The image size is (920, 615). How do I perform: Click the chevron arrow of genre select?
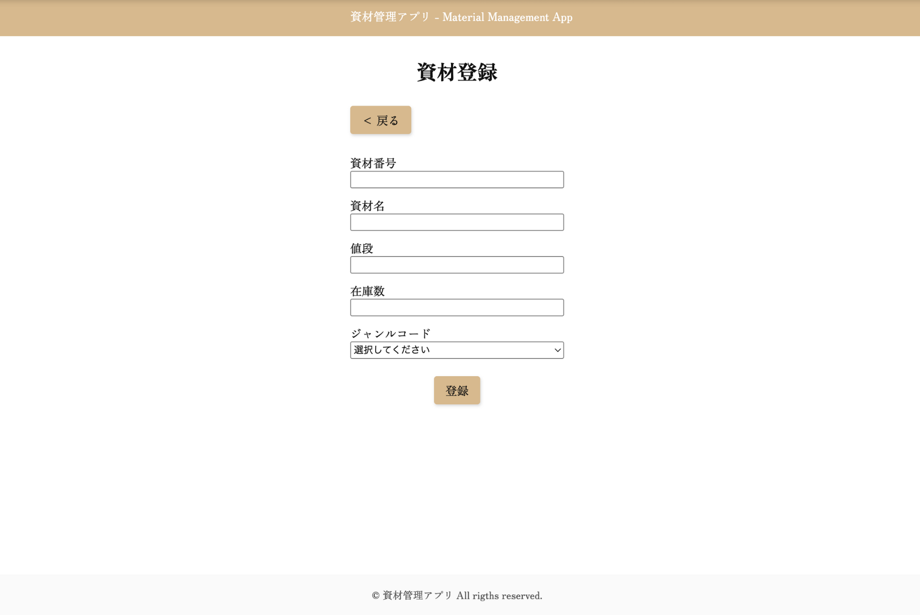click(557, 350)
